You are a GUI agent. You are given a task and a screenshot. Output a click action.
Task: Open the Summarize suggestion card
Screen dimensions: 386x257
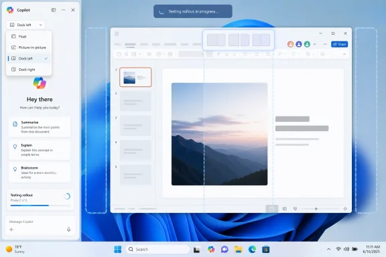40,127
